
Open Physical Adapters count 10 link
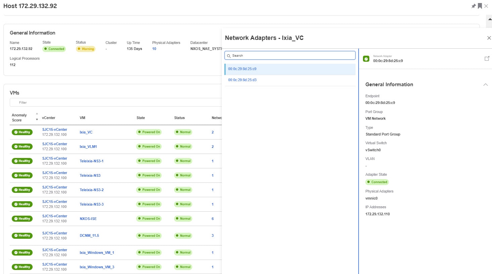(154, 49)
